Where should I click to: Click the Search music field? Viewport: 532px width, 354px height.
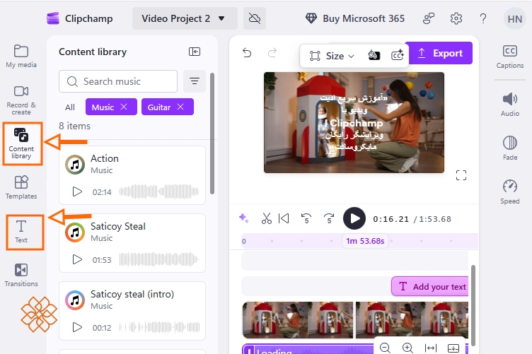tap(118, 81)
